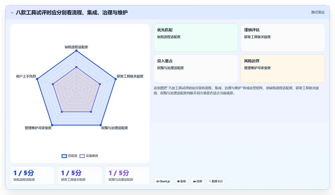Click the radar axis label 用户上手负担

pos(26,76)
